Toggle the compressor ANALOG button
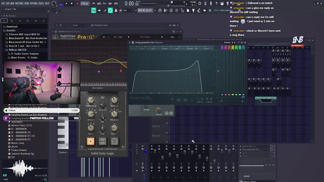Screen dimensions: 324x182 point(103,141)
